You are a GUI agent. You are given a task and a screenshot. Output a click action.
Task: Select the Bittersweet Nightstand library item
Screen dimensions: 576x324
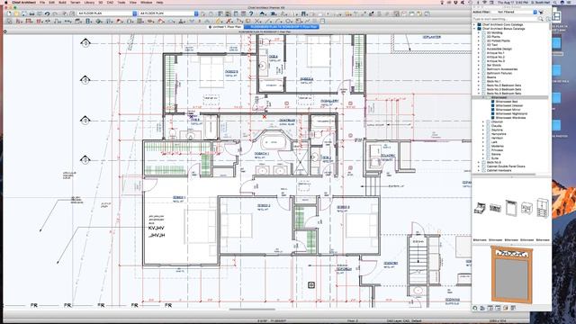tap(511, 114)
